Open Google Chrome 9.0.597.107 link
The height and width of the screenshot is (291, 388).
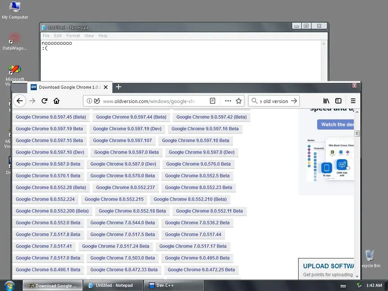(122, 141)
